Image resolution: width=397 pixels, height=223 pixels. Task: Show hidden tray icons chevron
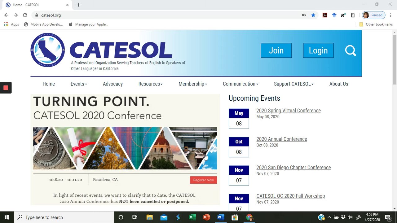(329, 217)
